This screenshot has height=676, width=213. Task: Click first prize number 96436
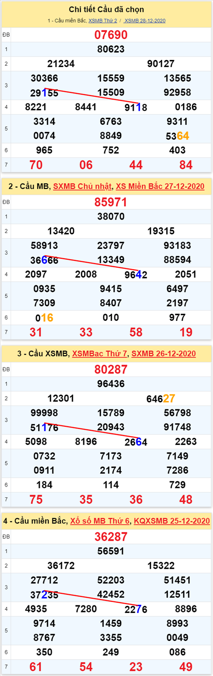111,384
